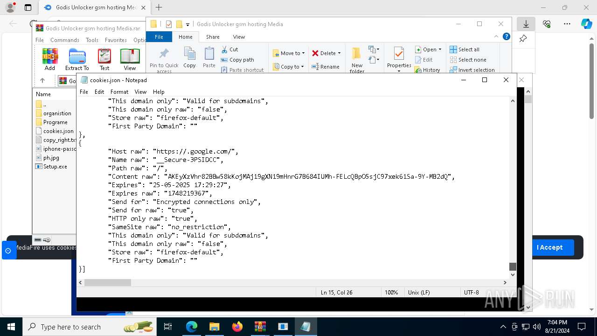Expand the Delete dropdown arrow
The image size is (597, 336).
[x=339, y=53]
